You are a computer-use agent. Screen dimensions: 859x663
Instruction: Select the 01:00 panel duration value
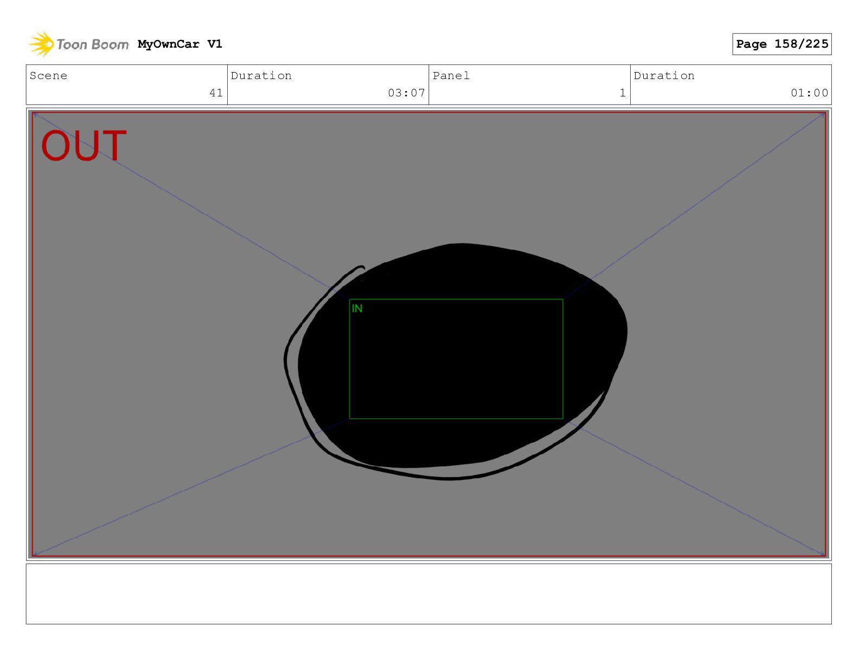coord(809,93)
